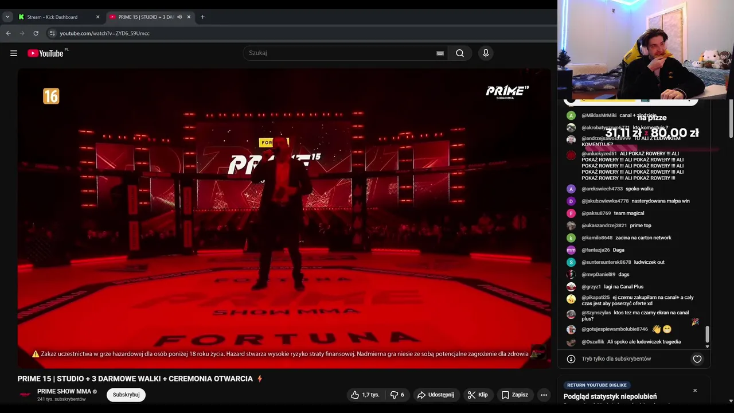Save the video with Zapisz button
This screenshot has width=734, height=413.
[x=514, y=395]
